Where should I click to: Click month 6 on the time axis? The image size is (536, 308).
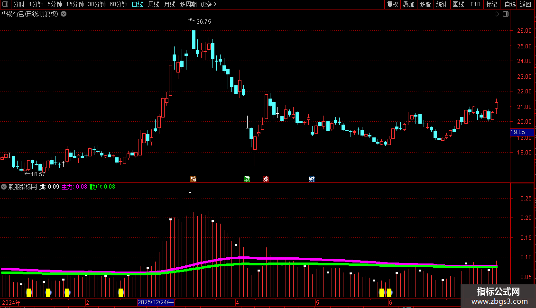390,302
